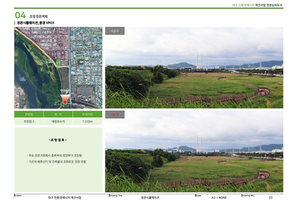The height and width of the screenshot is (205, 290).
Task: Click the footer 'Drawing Title' label
Action: (x=116, y=196)
